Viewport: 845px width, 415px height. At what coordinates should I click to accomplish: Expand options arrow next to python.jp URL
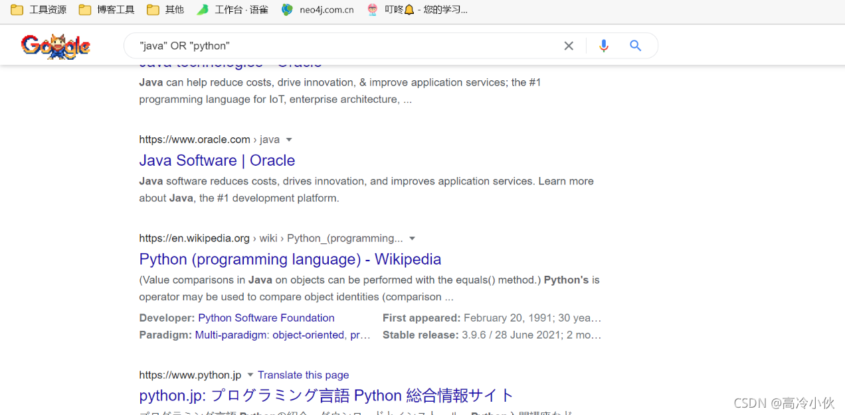(250, 375)
